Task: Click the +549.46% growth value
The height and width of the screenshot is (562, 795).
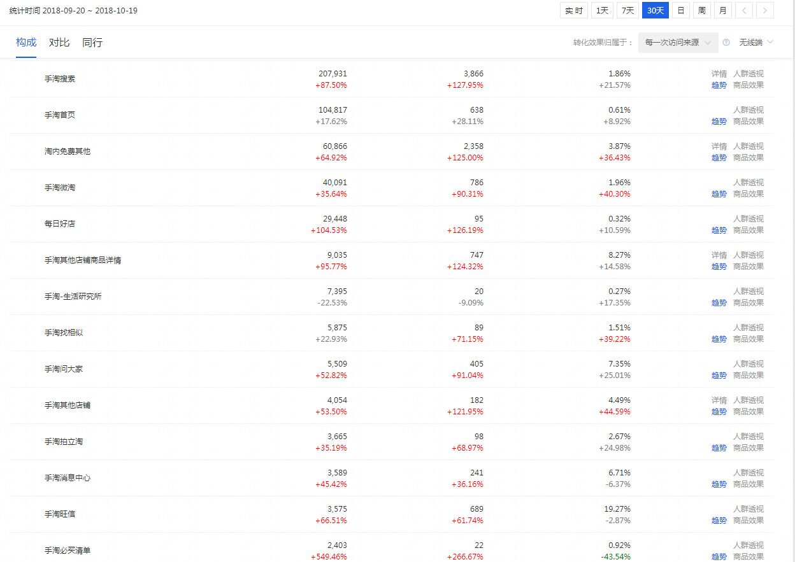Action: (x=329, y=557)
